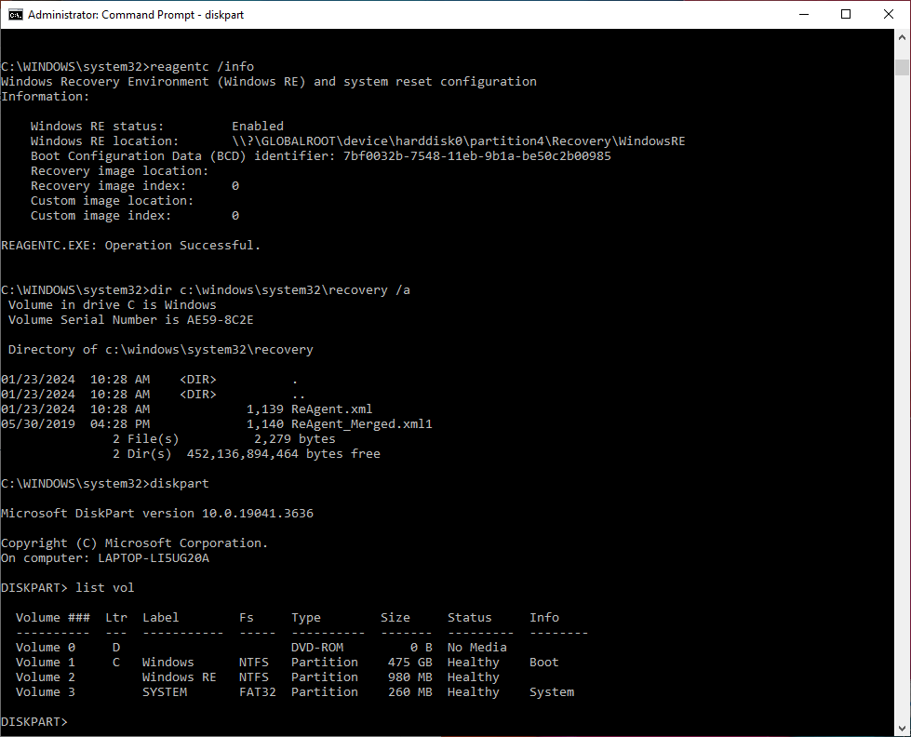Click the volume serial number AE59-8C2E

[x=221, y=320]
